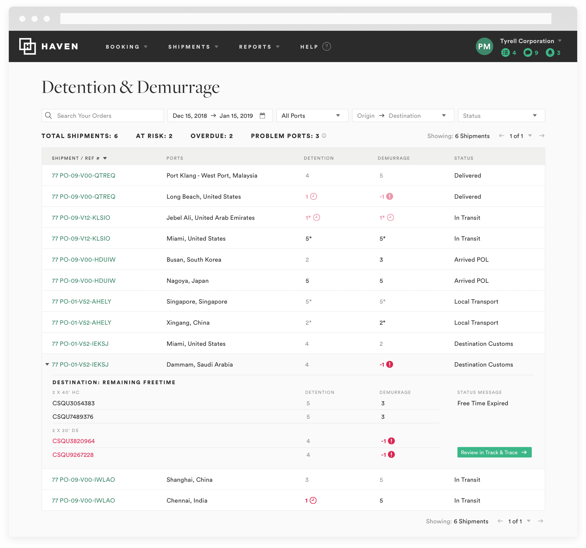Click Chennai, India port cell
This screenshot has height=548, width=586.
(187, 501)
